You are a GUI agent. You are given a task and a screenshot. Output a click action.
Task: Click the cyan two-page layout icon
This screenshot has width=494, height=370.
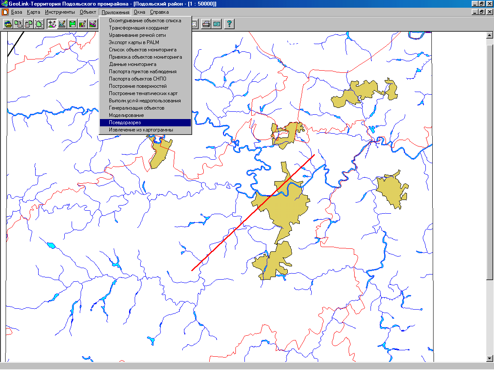(217, 24)
